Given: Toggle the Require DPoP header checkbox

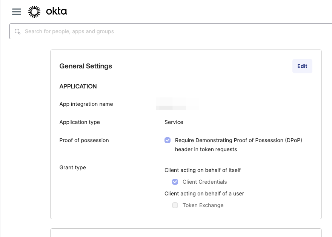Looking at the screenshot, I should (168, 140).
